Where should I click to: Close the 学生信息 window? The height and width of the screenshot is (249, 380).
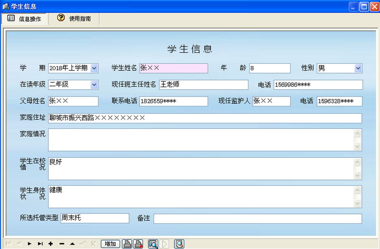pyautogui.click(x=374, y=7)
